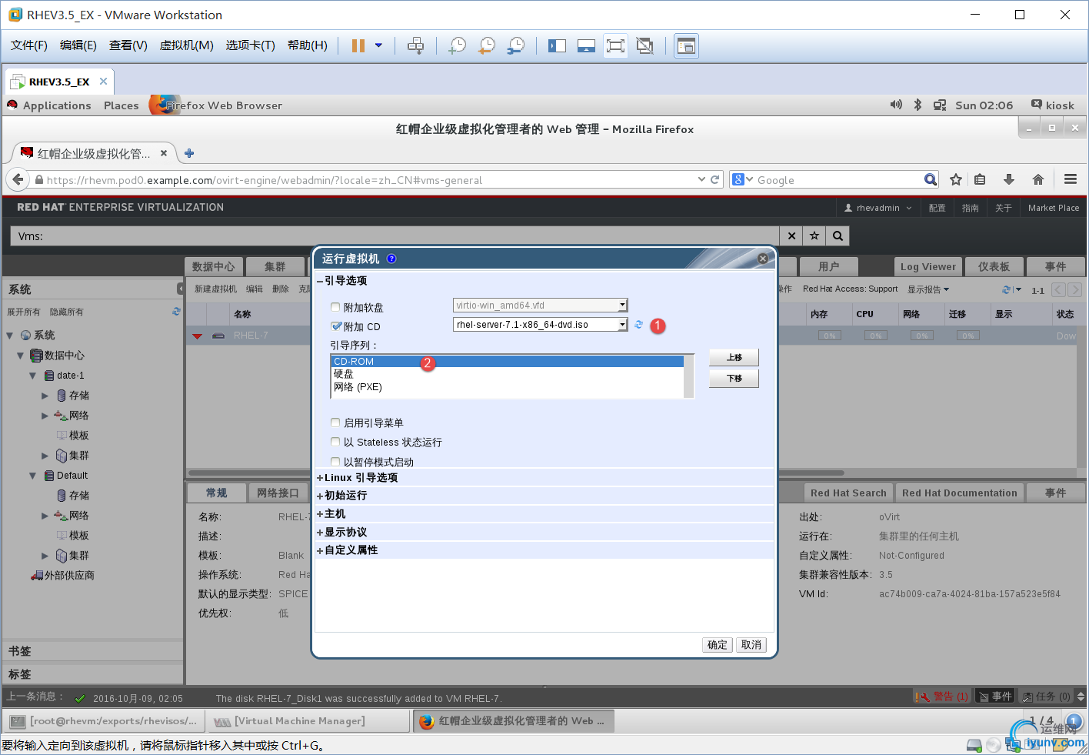Close the Run Virtual Machine dialog
The image size is (1089, 755).
[763, 259]
